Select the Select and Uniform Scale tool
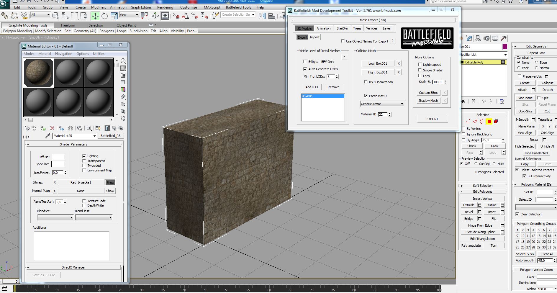 click(x=114, y=16)
